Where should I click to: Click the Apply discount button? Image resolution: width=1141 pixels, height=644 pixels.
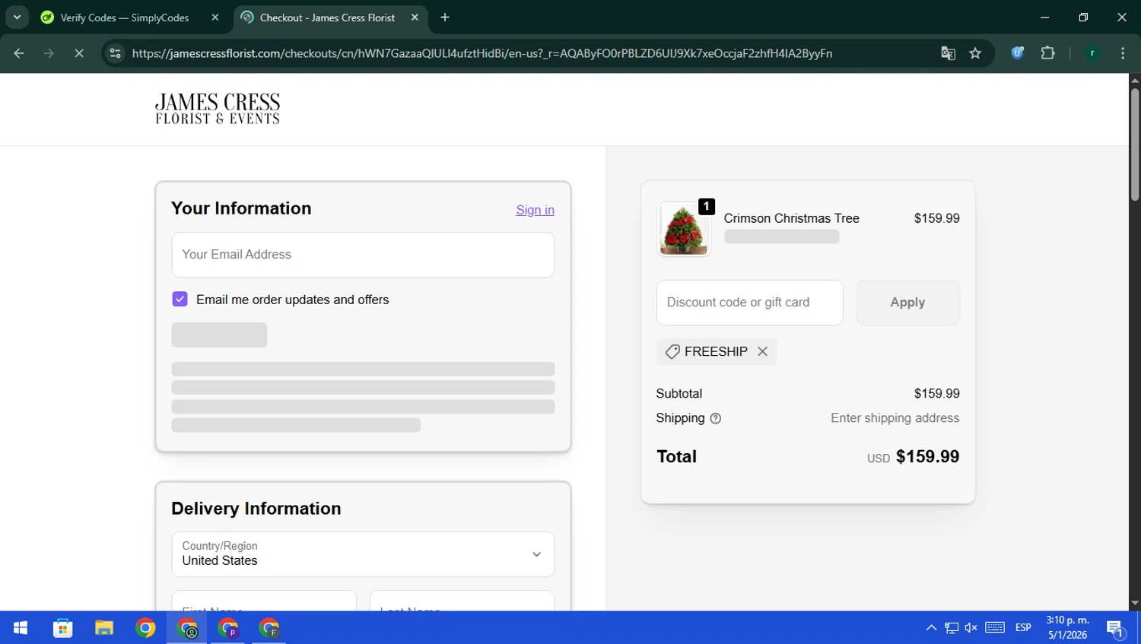tap(907, 303)
